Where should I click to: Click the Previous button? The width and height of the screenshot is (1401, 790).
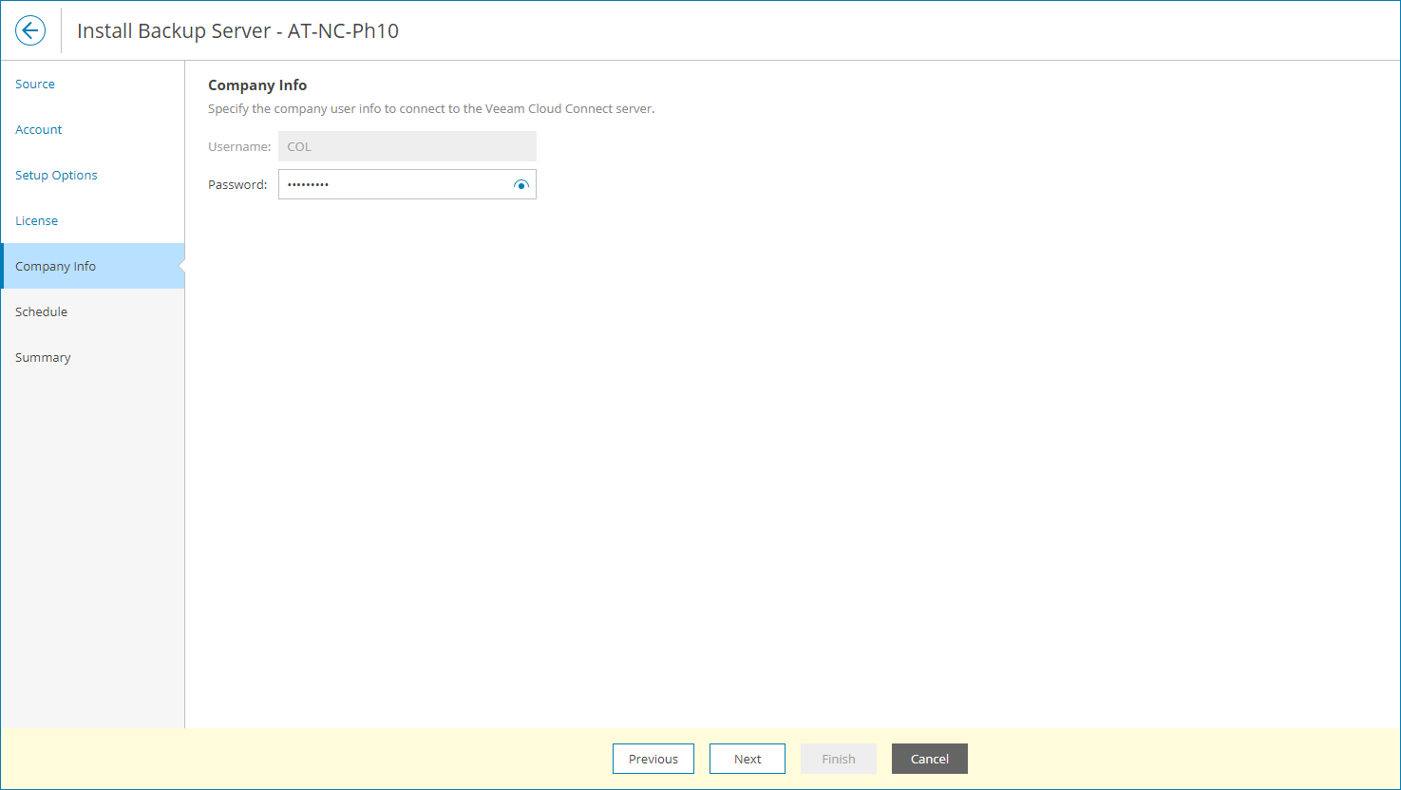pyautogui.click(x=653, y=759)
